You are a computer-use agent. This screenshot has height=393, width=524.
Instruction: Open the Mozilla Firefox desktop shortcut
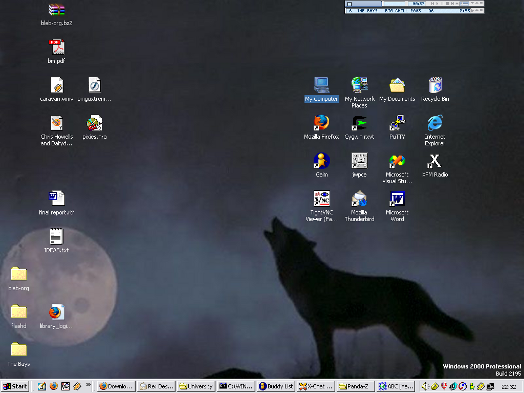[321, 123]
